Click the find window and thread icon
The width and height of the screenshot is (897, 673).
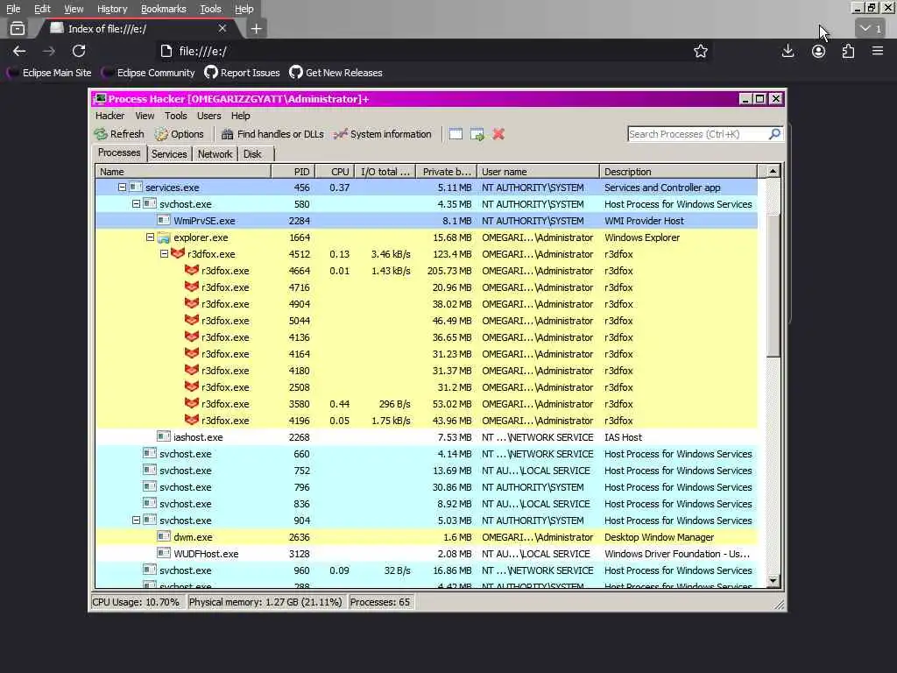coord(477,134)
